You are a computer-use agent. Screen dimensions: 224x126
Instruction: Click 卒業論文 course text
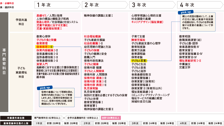(185, 64)
